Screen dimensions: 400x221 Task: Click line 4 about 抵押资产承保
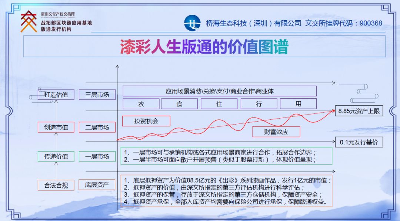(x=226, y=202)
